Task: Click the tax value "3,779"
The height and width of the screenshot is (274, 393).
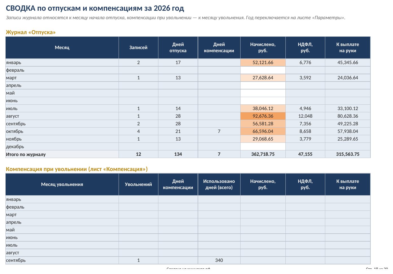Action: pos(305,139)
